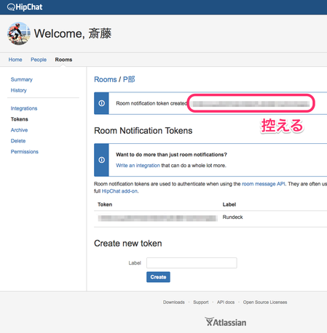This screenshot has height=333, width=327.
Task: Click the 'Create new token' heading
Action: (128, 244)
